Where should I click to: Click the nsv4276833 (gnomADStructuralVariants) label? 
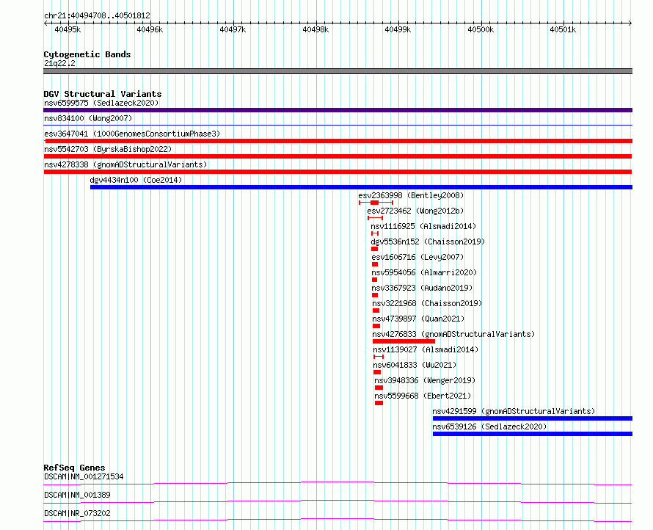(x=453, y=334)
